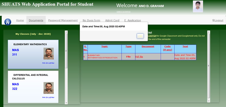Click the MAS 311 teacher photo

(49, 53)
